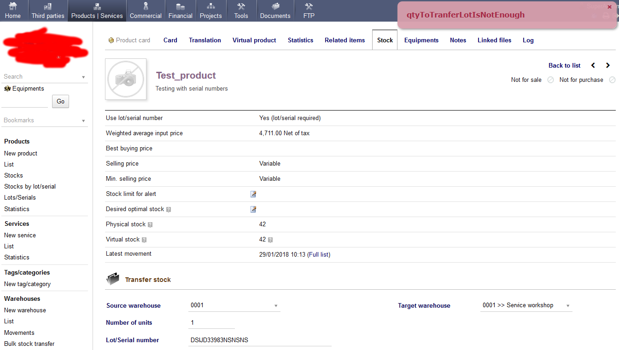Open New service sidebar link

tap(20, 235)
